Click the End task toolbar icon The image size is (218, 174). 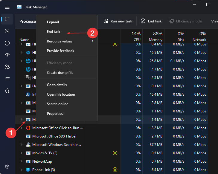tap(143, 21)
